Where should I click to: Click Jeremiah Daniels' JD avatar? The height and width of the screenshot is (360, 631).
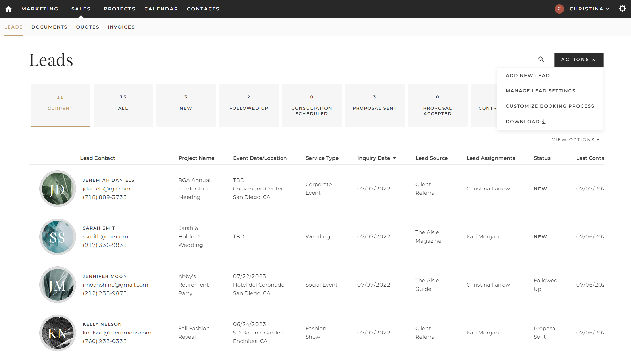pos(58,189)
